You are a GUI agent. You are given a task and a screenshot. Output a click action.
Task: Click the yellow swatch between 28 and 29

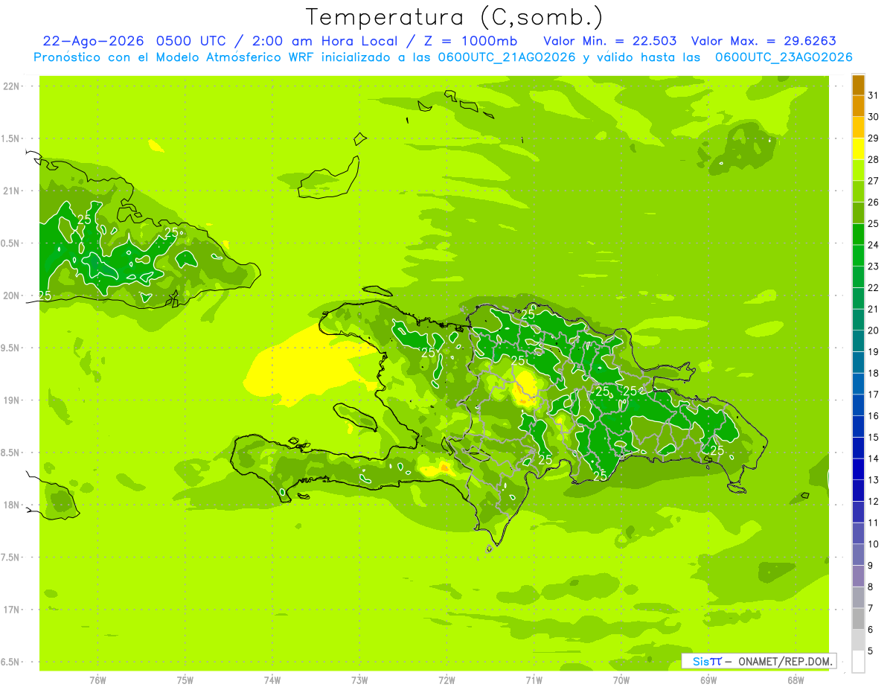[x=858, y=149]
